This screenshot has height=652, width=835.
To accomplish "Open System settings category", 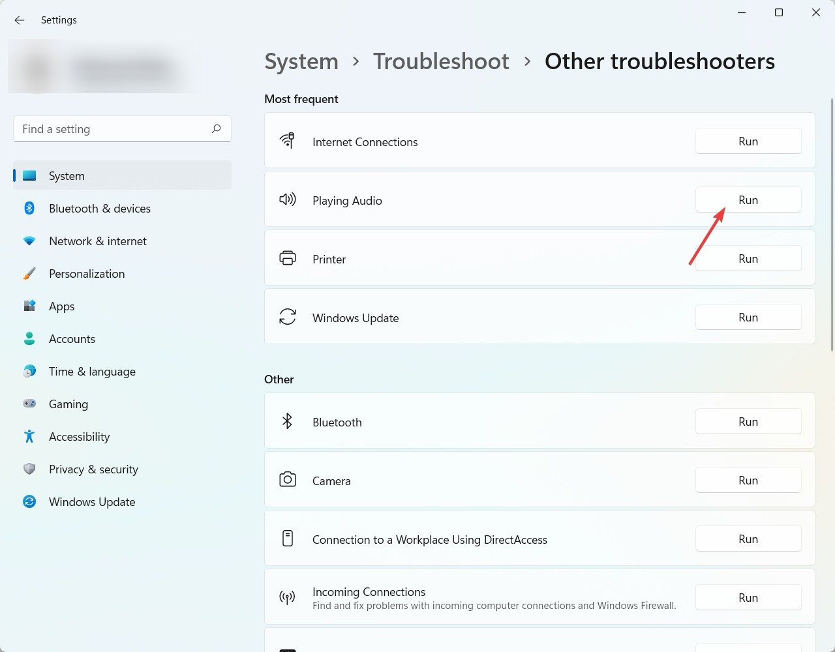I will pos(122,175).
